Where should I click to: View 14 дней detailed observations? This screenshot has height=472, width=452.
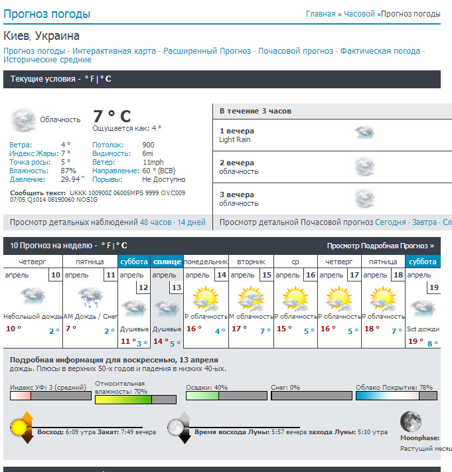click(x=191, y=222)
